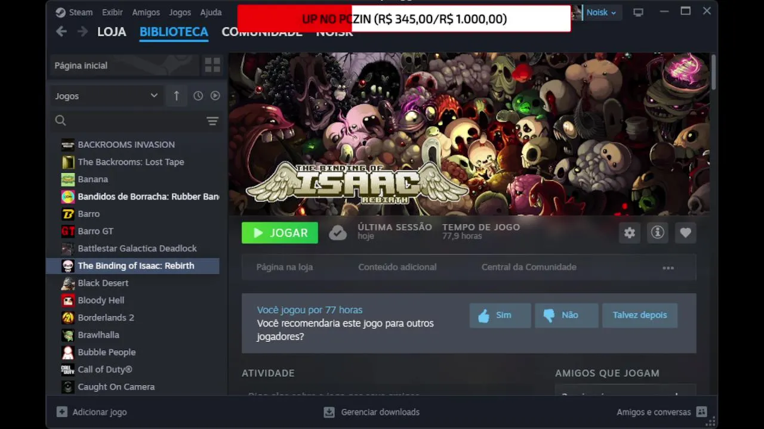This screenshot has height=429, width=764.
Task: Click The Binding of Isaac banner image
Action: pyautogui.click(x=469, y=134)
